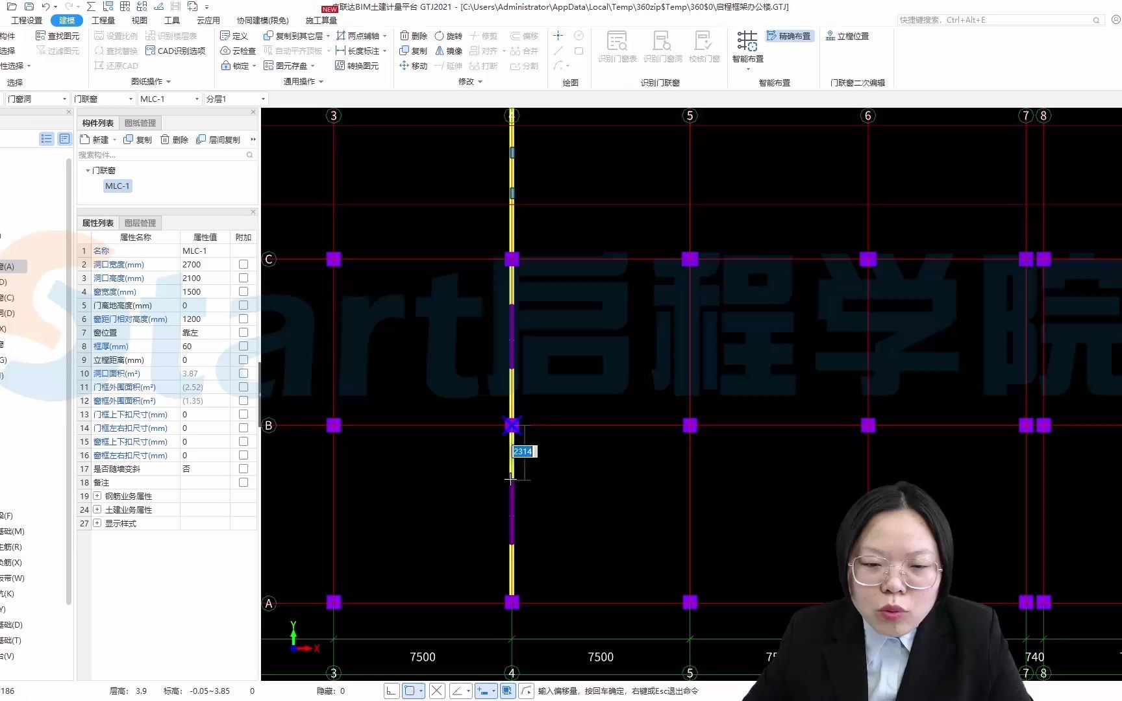Switch to the 图纸管理 tab
The width and height of the screenshot is (1122, 701).
tap(140, 123)
